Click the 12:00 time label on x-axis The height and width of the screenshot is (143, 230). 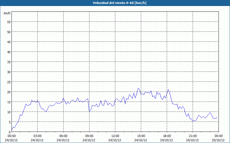[115, 136]
